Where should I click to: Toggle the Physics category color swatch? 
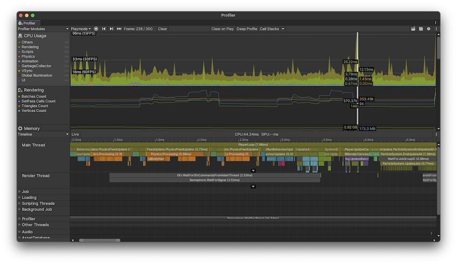(19, 56)
